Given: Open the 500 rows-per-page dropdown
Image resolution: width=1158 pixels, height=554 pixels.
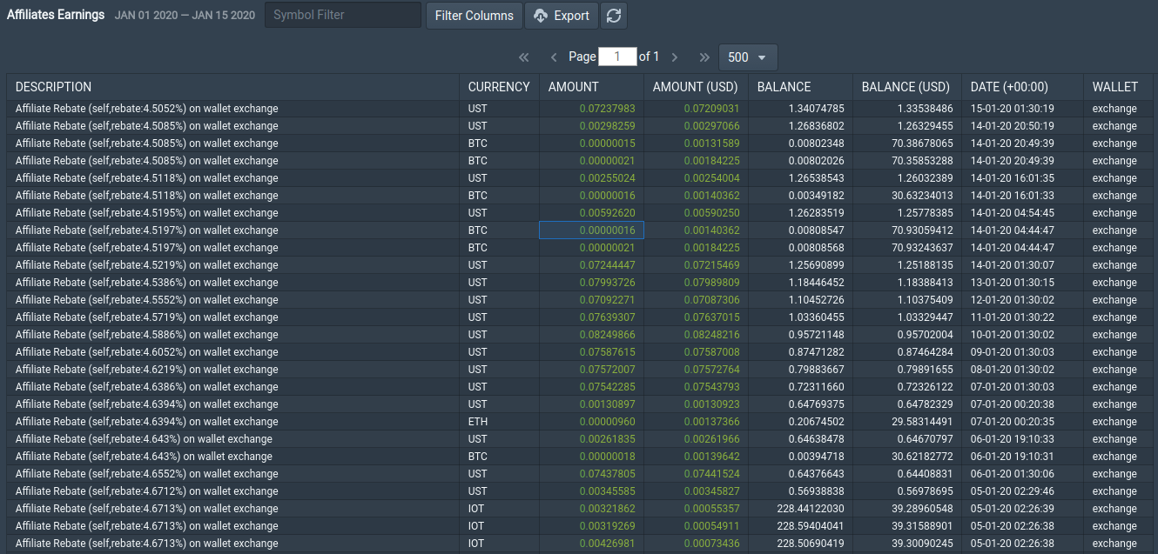Looking at the screenshot, I should pyautogui.click(x=748, y=57).
